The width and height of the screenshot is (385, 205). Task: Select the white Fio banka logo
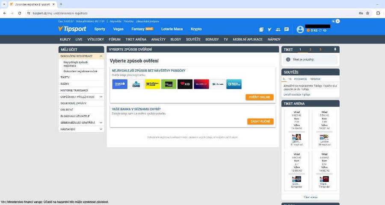pyautogui.click(x=218, y=84)
